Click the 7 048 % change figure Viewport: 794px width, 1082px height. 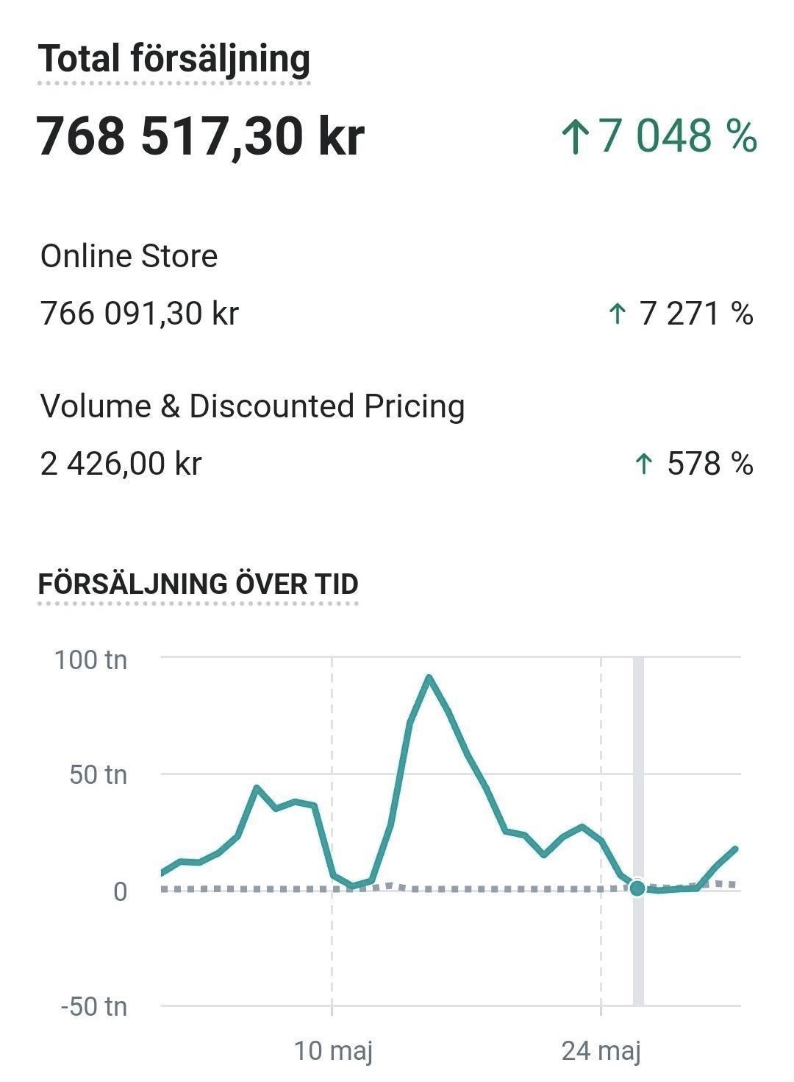pyautogui.click(x=678, y=137)
